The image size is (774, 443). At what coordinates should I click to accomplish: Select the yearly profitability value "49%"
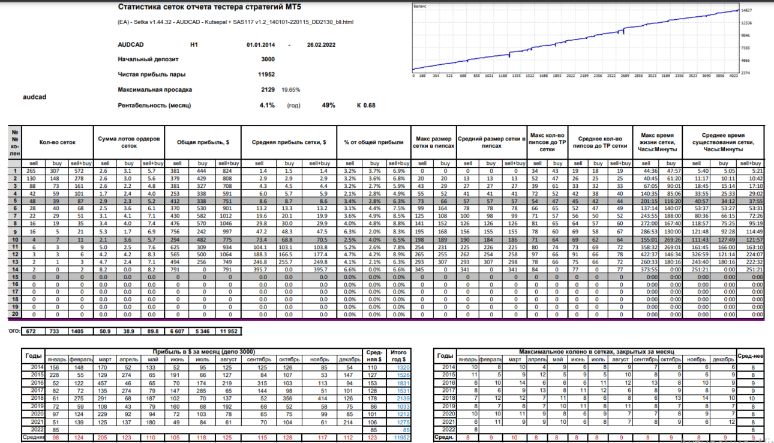click(x=328, y=105)
